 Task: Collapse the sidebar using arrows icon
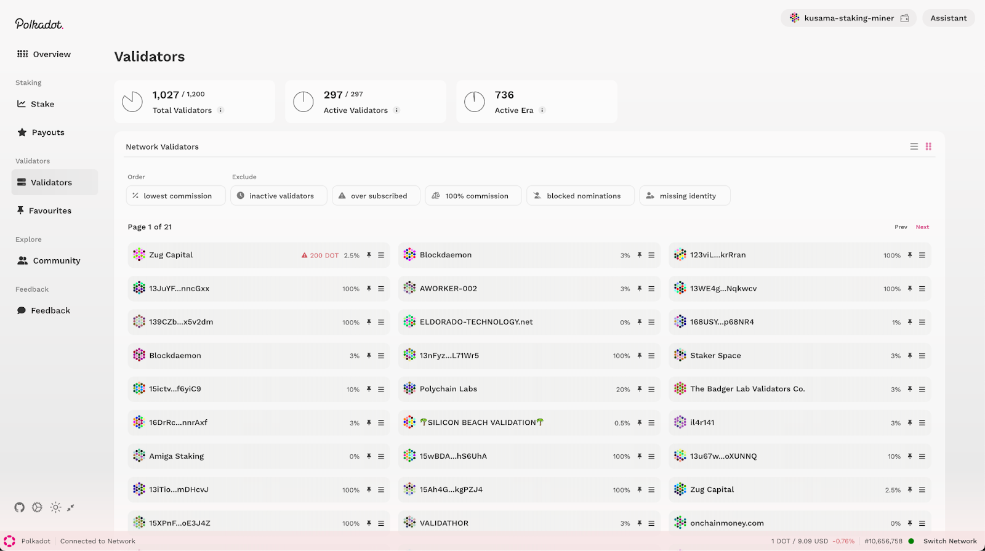coord(71,507)
